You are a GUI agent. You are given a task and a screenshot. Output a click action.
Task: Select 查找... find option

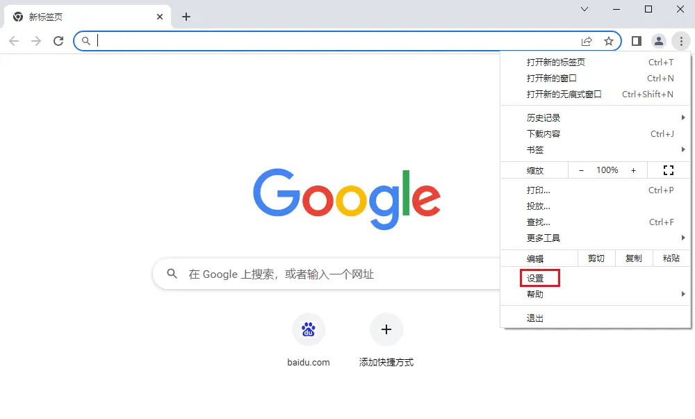click(596, 222)
